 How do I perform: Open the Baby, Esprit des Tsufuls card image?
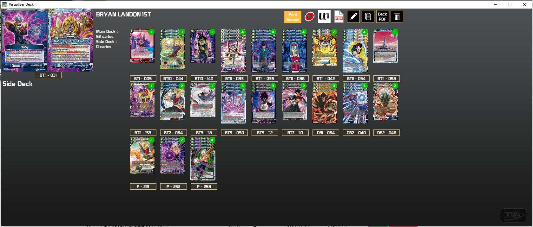click(x=70, y=41)
